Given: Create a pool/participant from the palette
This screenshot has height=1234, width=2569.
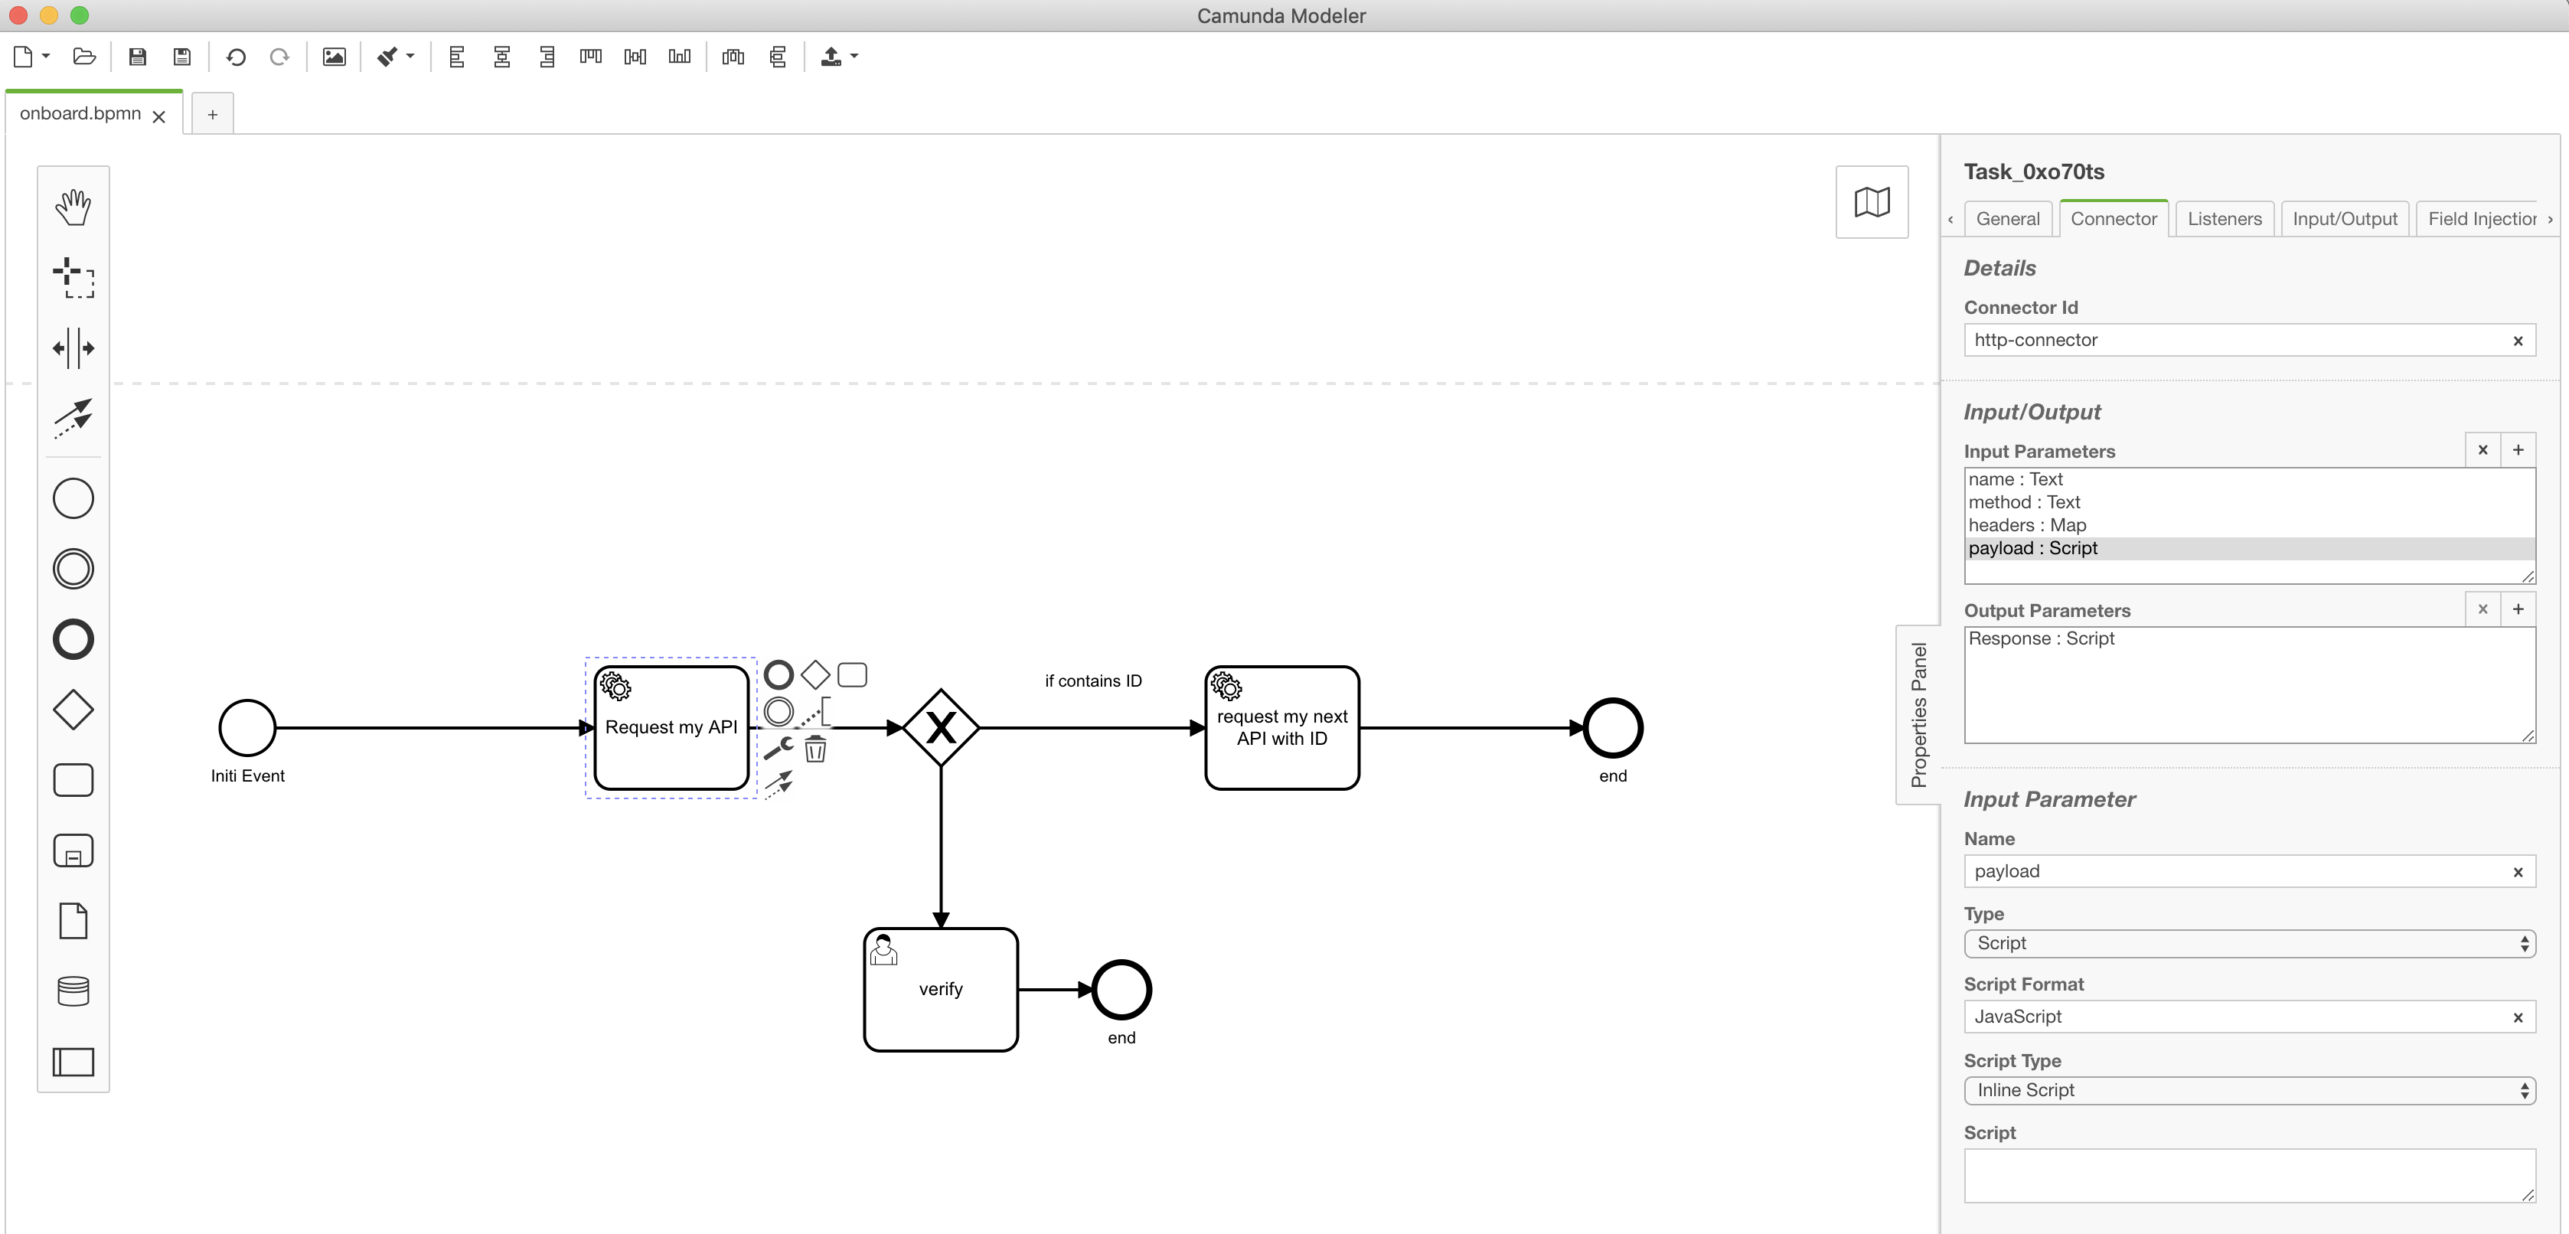Looking at the screenshot, I should click(73, 1062).
